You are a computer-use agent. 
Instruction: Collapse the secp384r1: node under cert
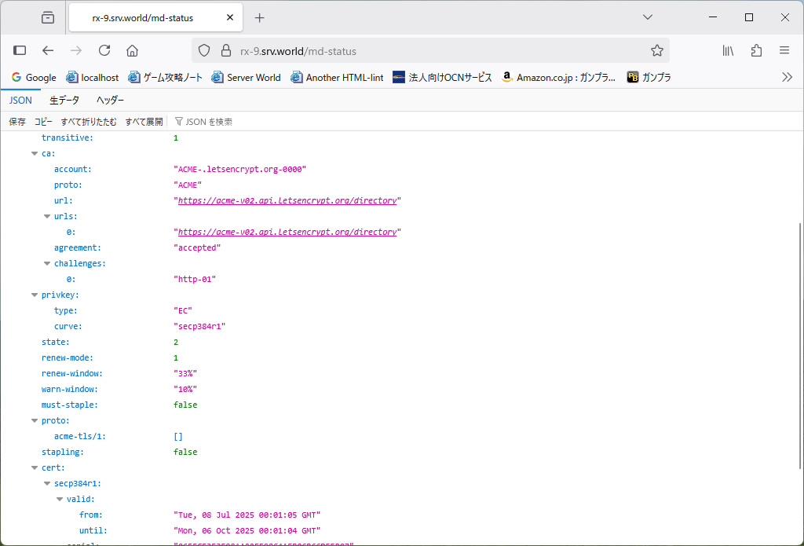coord(46,483)
